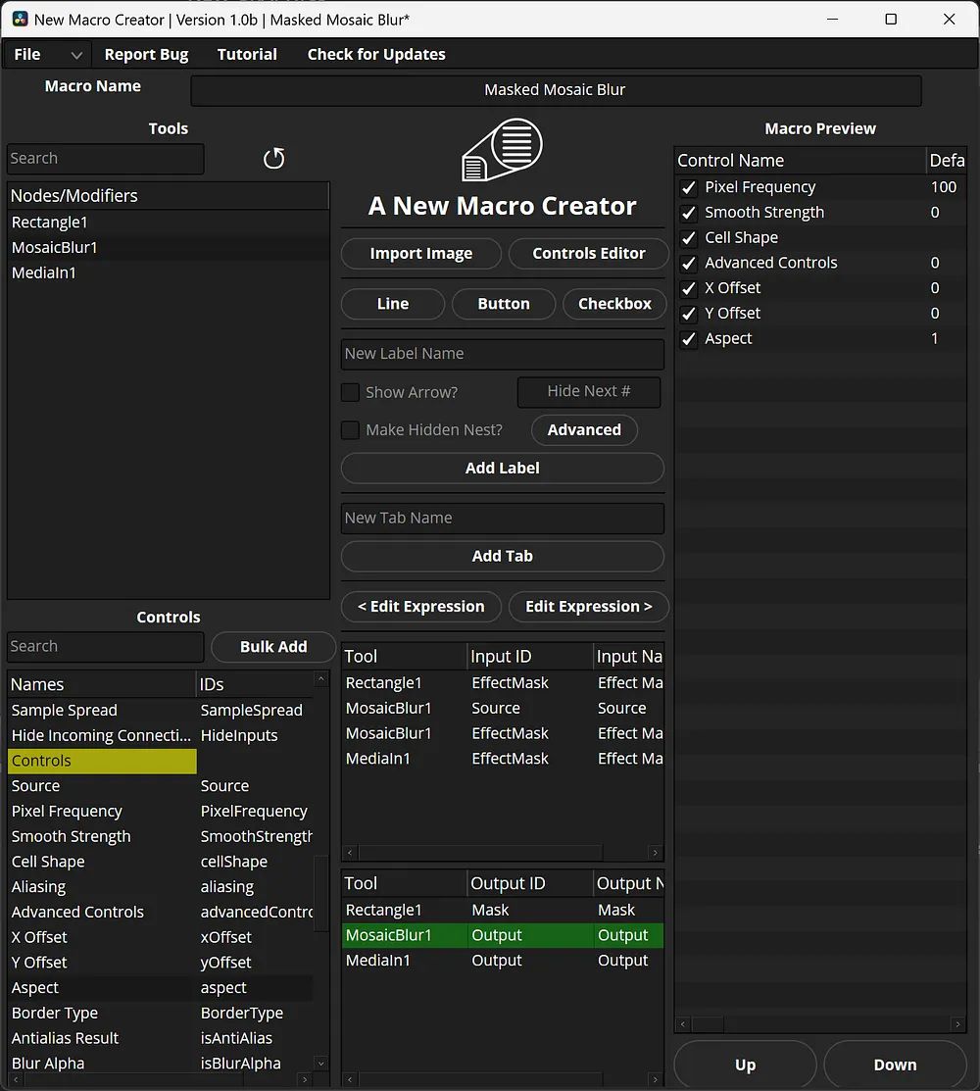
Task: Select Aliasing in the controls list
Action: click(x=38, y=887)
